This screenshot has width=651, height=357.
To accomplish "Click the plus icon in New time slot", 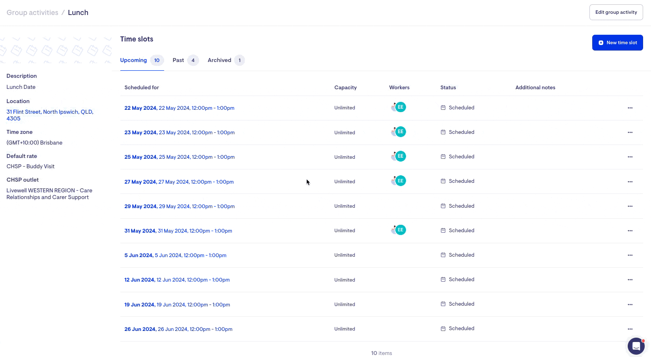I will 601,43.
